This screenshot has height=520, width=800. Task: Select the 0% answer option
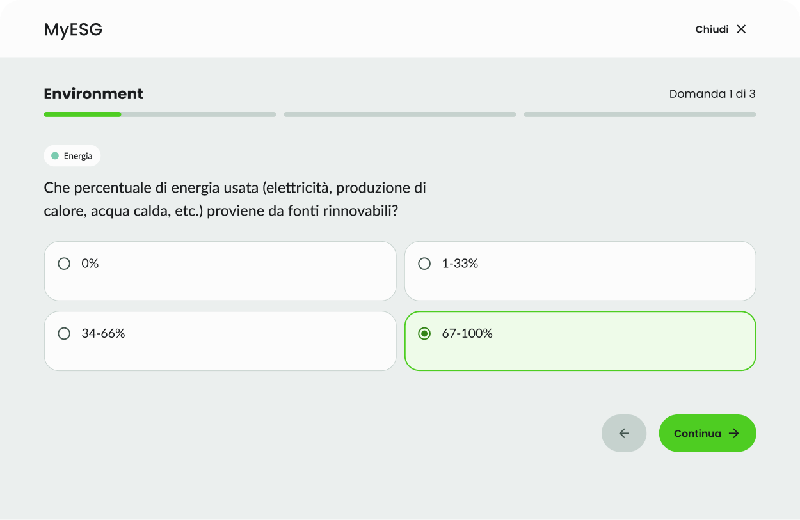[220, 271]
